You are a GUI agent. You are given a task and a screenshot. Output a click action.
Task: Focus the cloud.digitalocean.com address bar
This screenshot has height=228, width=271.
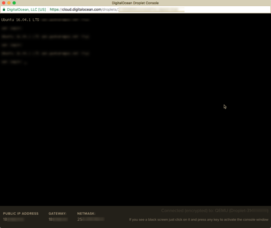tap(116, 10)
